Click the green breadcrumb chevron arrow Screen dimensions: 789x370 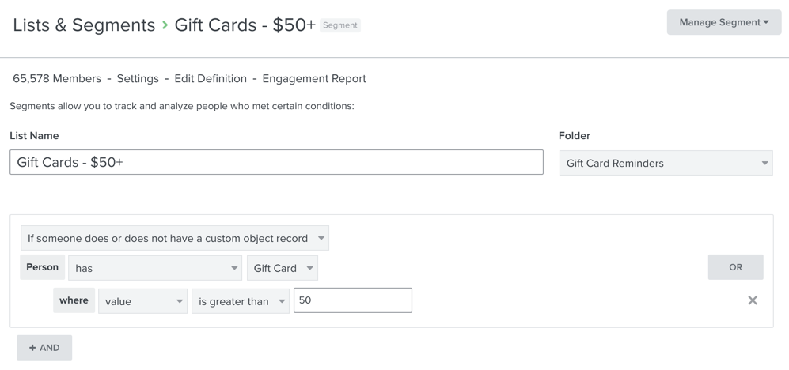pos(165,25)
